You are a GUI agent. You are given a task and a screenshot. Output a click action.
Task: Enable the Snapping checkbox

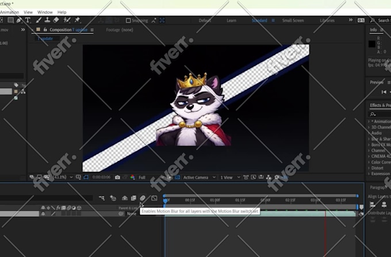(128, 21)
